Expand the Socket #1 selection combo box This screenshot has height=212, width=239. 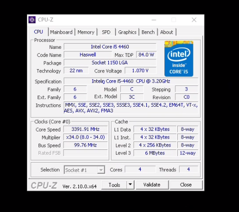[x=84, y=170]
